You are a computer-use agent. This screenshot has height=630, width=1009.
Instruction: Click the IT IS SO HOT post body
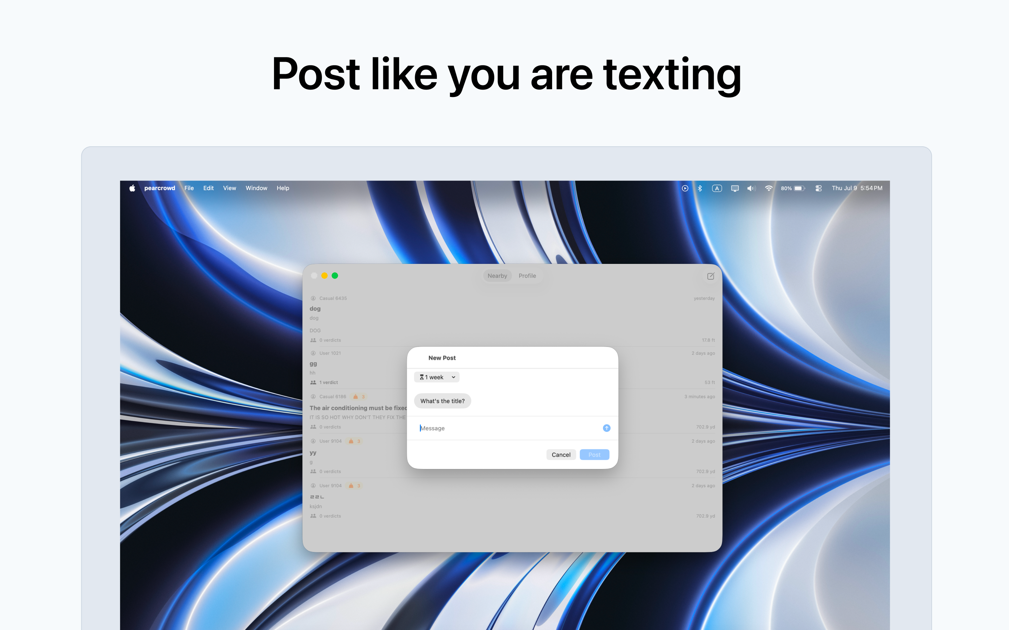pyautogui.click(x=357, y=418)
